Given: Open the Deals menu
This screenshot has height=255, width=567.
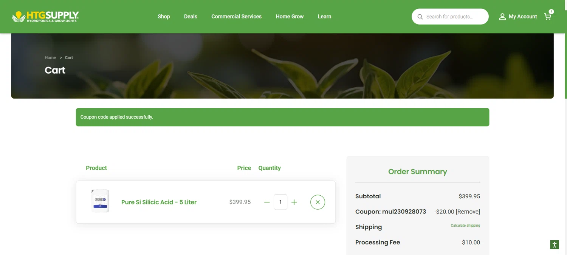Looking at the screenshot, I should [191, 17].
